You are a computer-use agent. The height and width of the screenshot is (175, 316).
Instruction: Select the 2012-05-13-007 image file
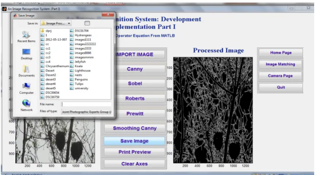coord(54,40)
